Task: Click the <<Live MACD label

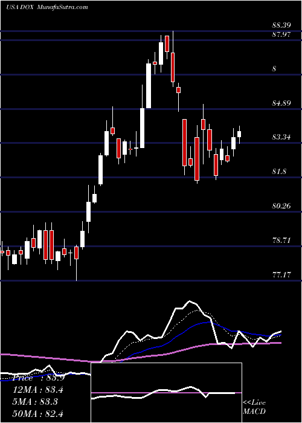Action: tap(254, 407)
